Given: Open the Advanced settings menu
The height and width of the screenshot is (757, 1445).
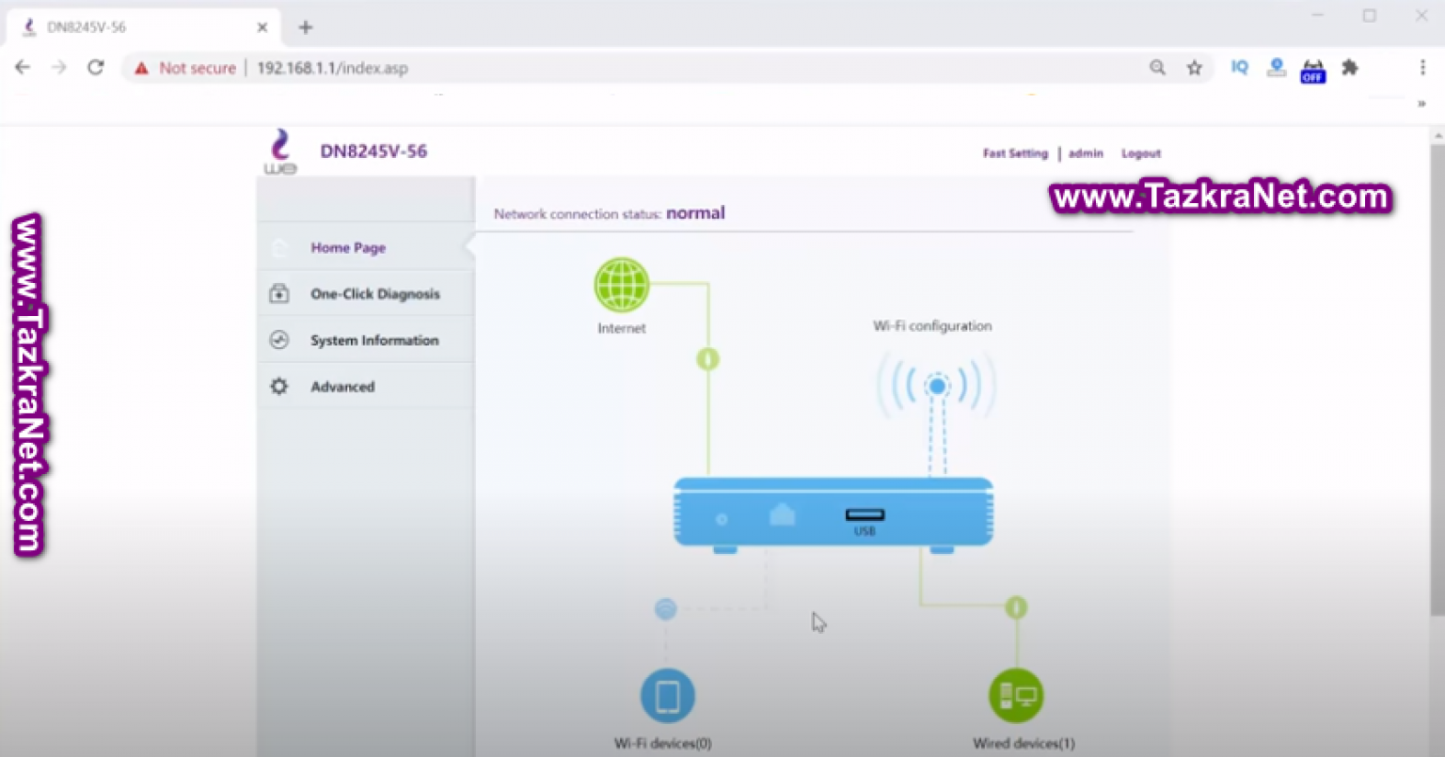Looking at the screenshot, I should (x=342, y=386).
